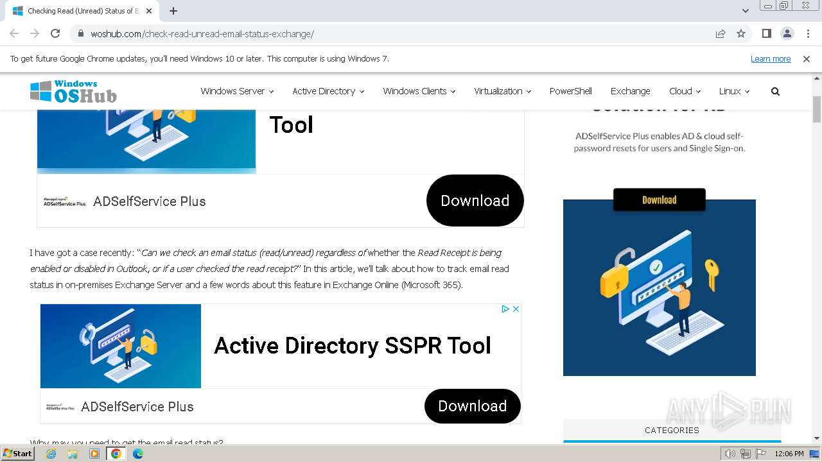Viewport: 822px width, 462px height.
Task: Open a new tab with the plus icon
Action: coord(173,11)
